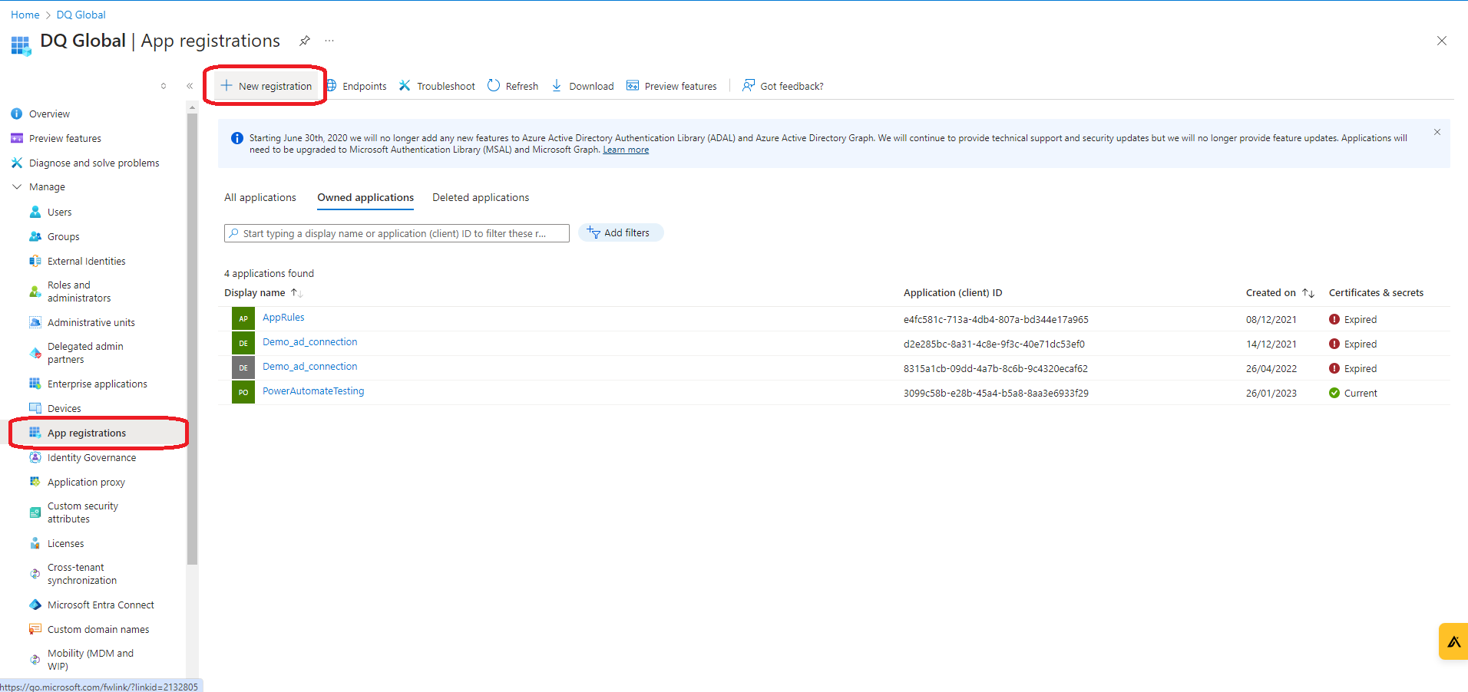Click the sidebar vertical scrollbar
This screenshot has width=1468, height=692.
[x=192, y=338]
